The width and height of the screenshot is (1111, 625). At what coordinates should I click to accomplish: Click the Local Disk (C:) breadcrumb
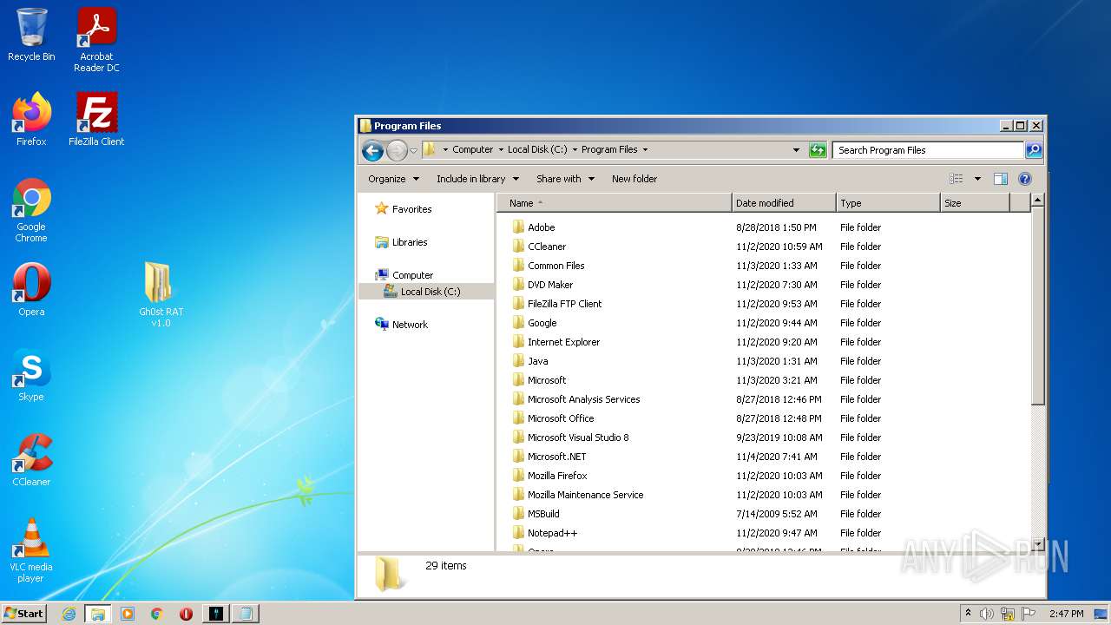pyautogui.click(x=537, y=149)
